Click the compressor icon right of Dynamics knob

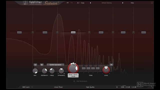[x=64, y=73]
